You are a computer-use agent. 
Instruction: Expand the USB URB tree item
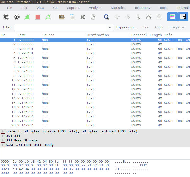3,136
